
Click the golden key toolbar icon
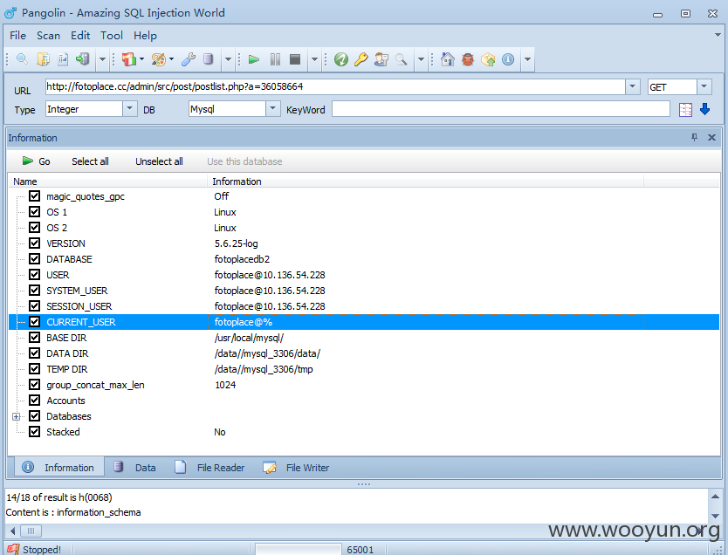coord(361,59)
